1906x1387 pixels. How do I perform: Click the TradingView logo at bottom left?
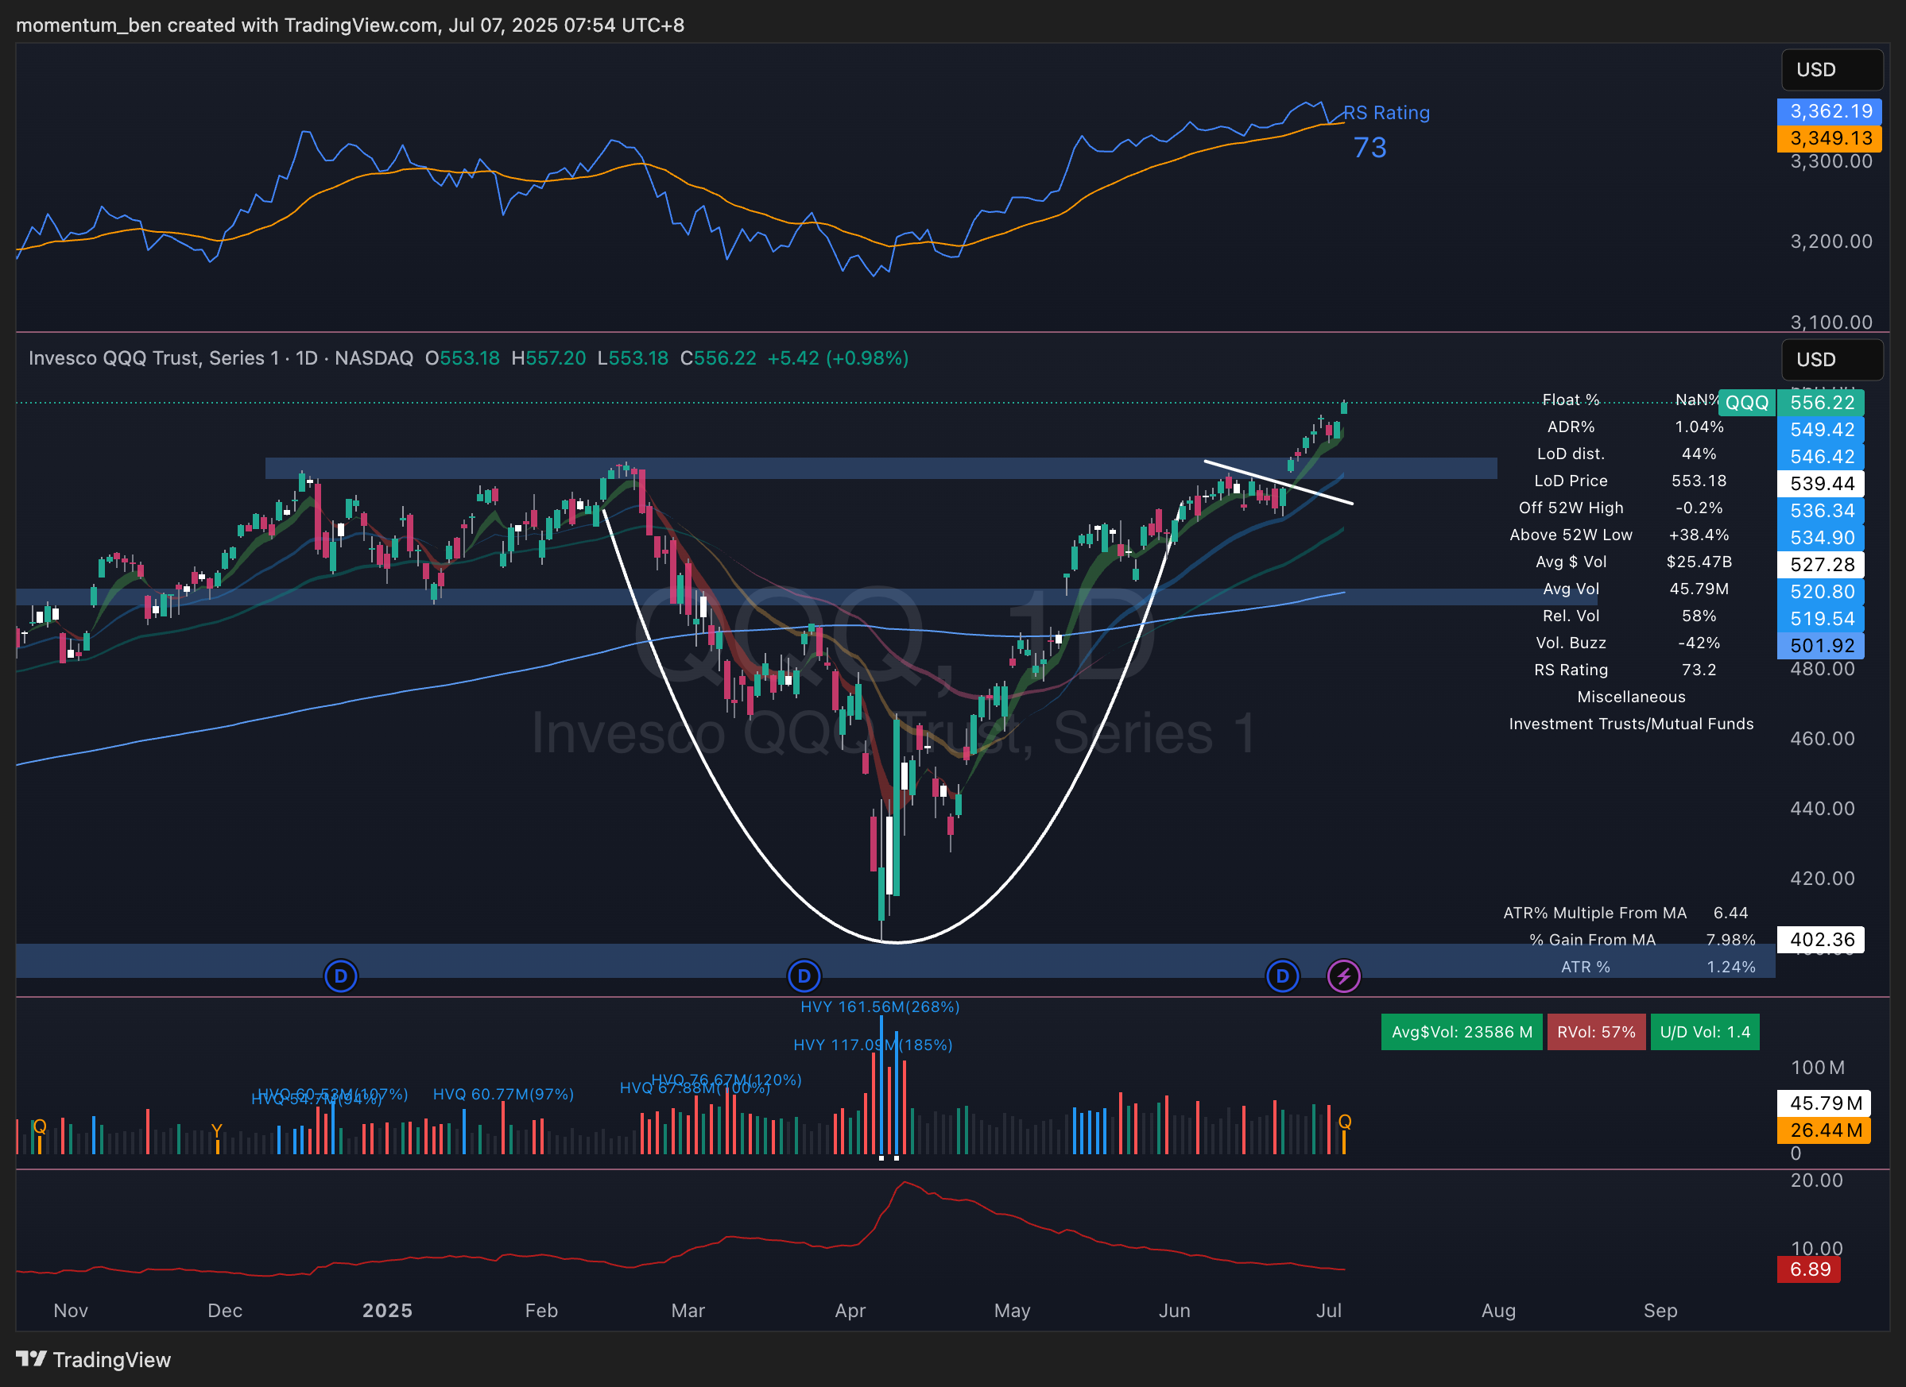93,1359
